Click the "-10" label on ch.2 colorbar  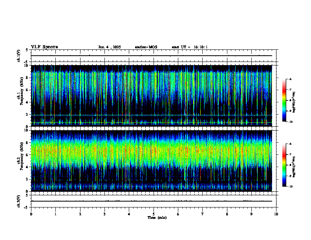(290, 187)
